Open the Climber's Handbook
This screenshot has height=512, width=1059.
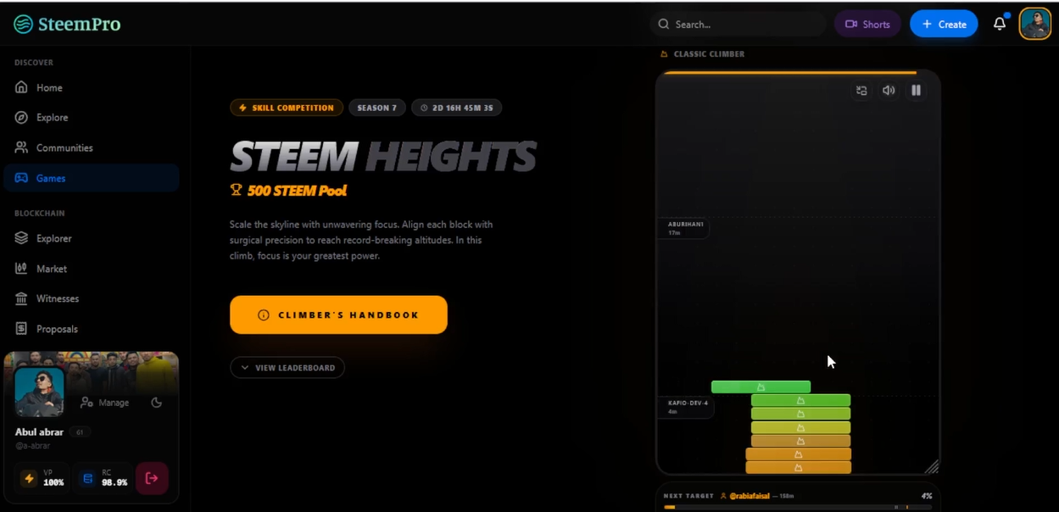click(338, 314)
